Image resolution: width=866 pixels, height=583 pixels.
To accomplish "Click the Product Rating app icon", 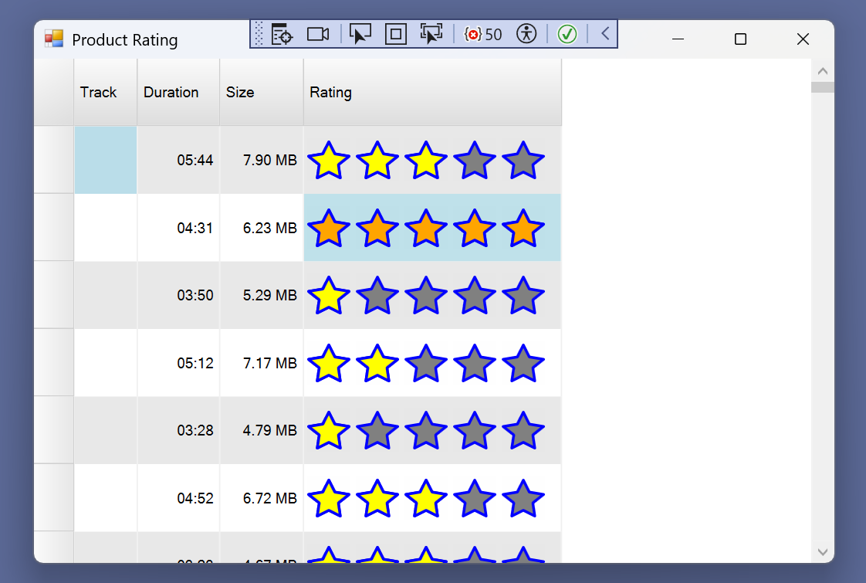I will click(53, 39).
